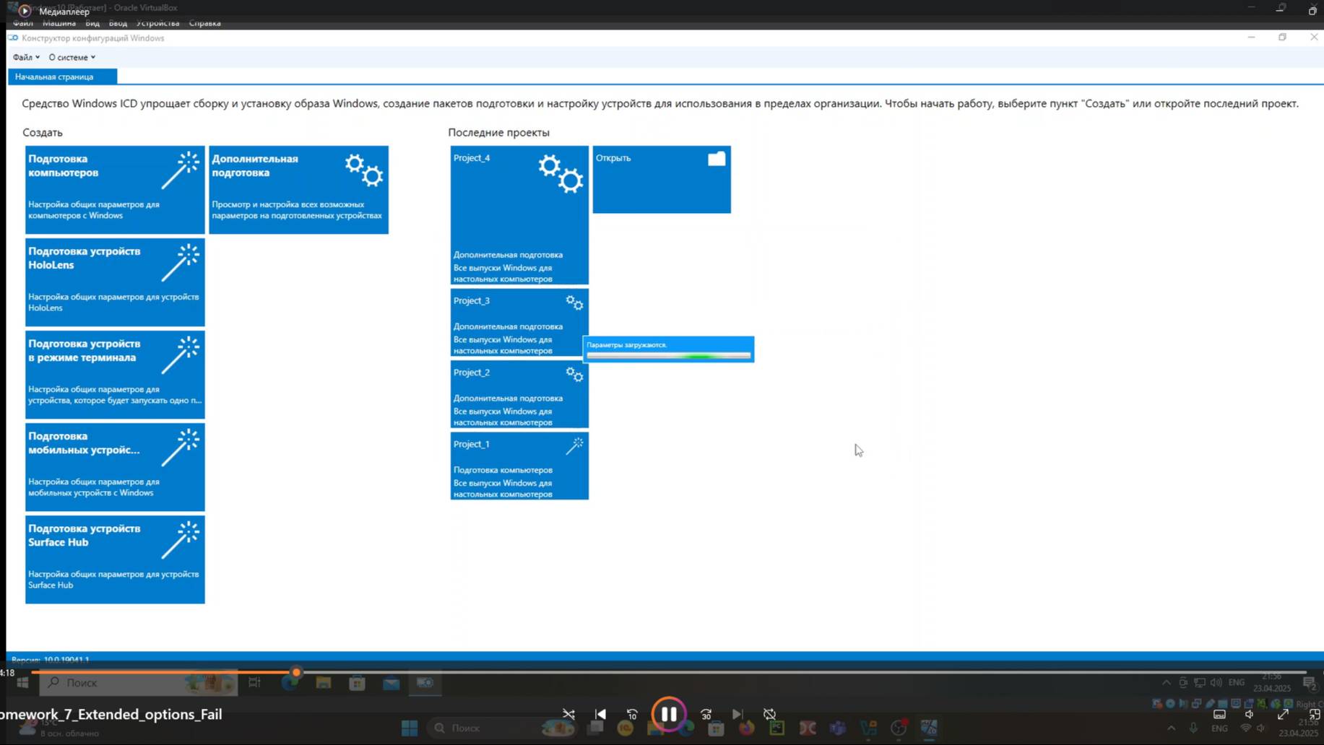The height and width of the screenshot is (745, 1324).
Task: Switch to the 'Начальная страница' tab
Action: coord(62,77)
